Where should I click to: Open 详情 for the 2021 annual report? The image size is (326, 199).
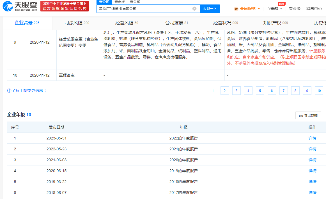tap(312, 149)
